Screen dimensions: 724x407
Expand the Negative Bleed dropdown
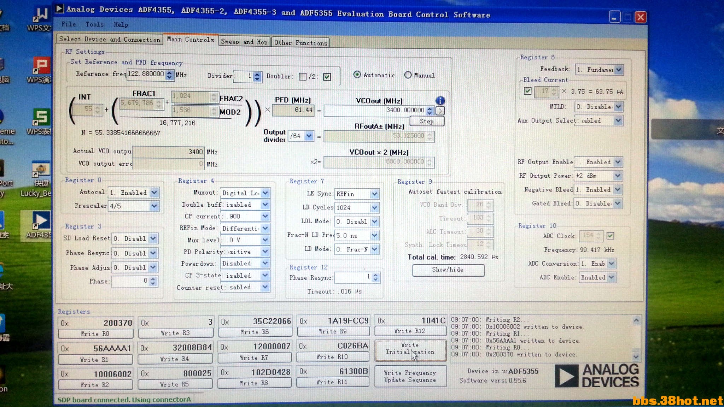click(x=618, y=189)
